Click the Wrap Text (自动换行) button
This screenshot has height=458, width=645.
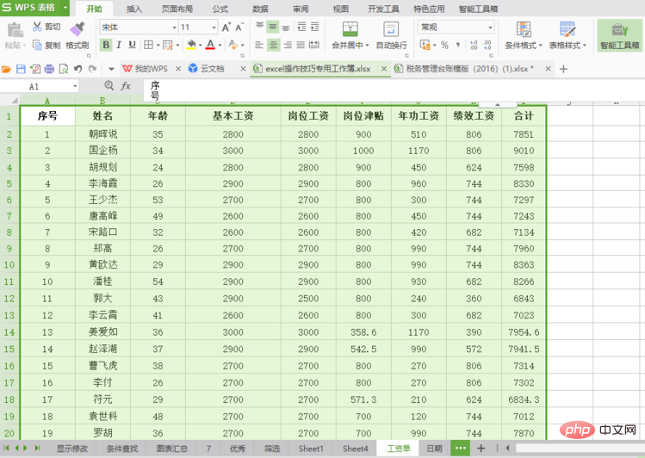[391, 35]
